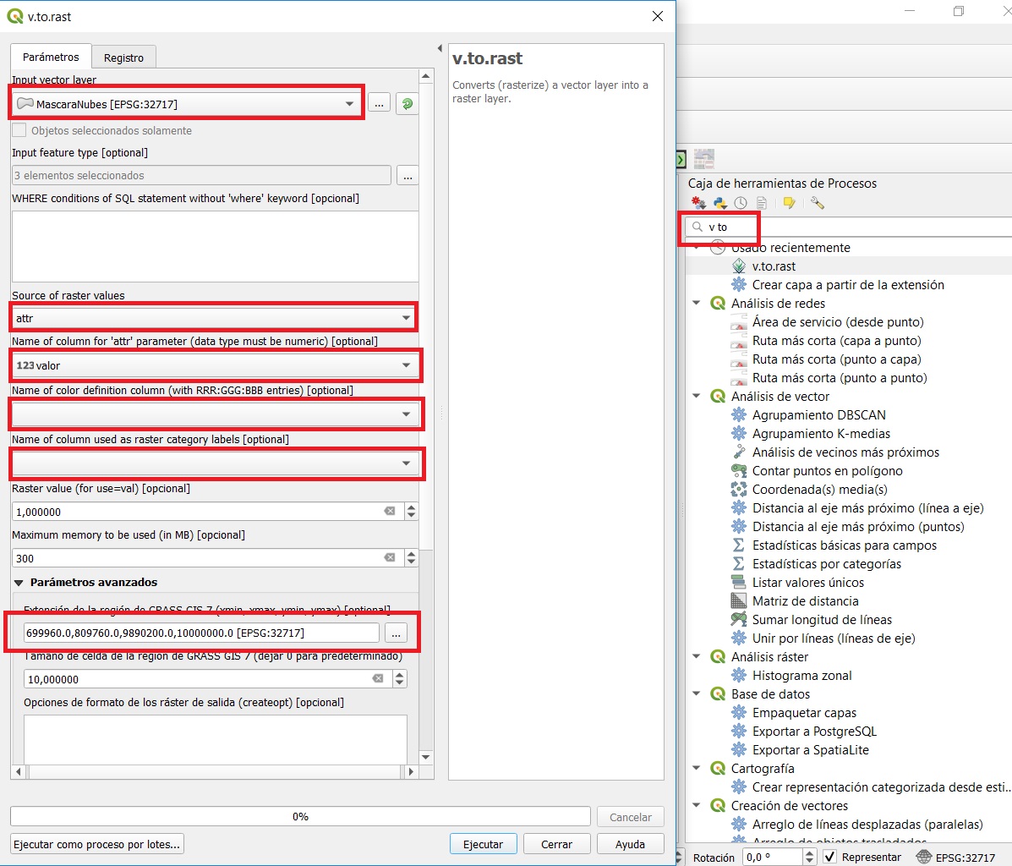Click the v.to.rast GRASS algorithm icon
This screenshot has width=1012, height=866.
pyautogui.click(x=739, y=266)
